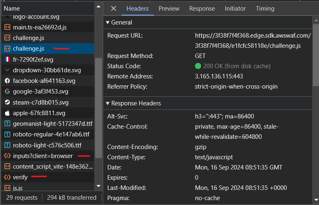Viewport: 319px width, 205px height.
Task: Click the 200 OK (from disk cache) status text
Action: pyautogui.click(x=237, y=66)
